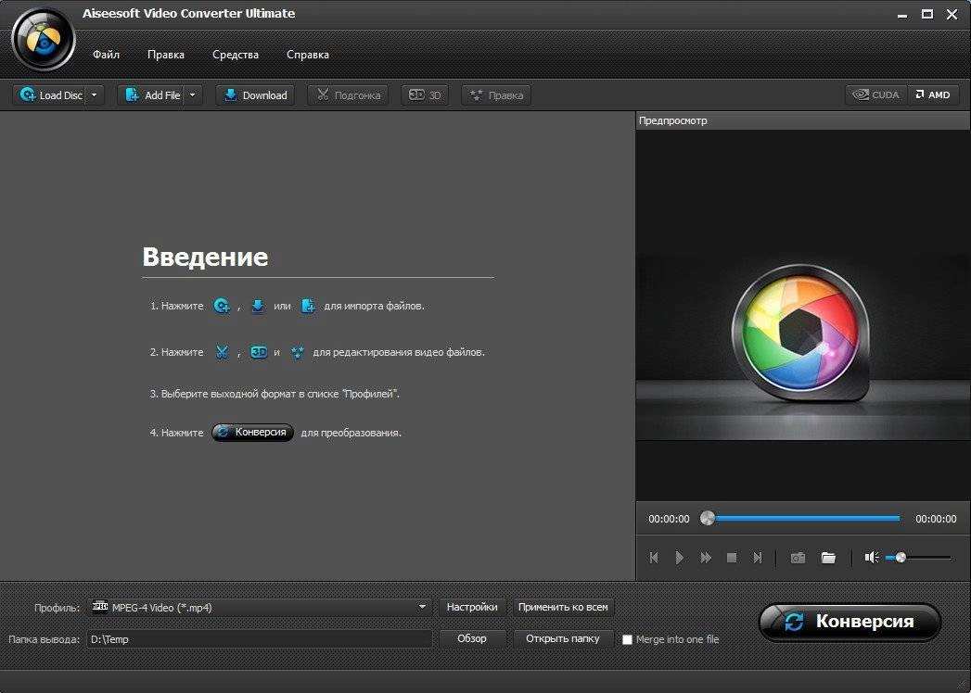Click the Aiseesoft application logo icon
This screenshot has width=971, height=693.
click(x=44, y=41)
